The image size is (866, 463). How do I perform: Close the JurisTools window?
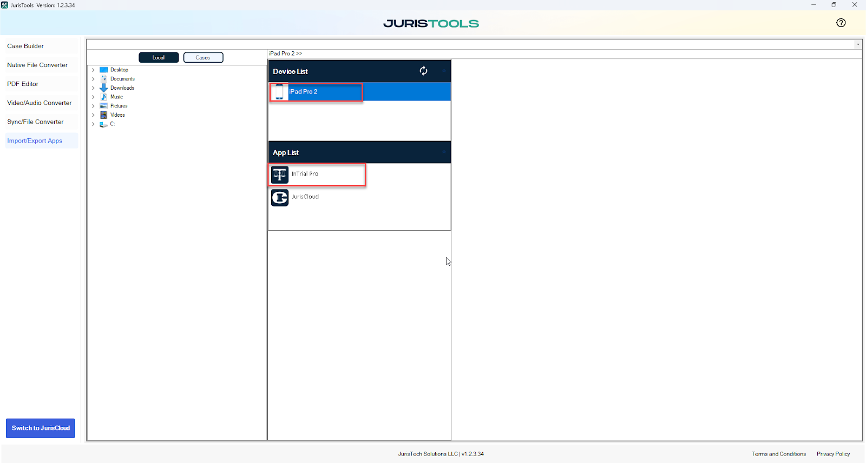[855, 5]
